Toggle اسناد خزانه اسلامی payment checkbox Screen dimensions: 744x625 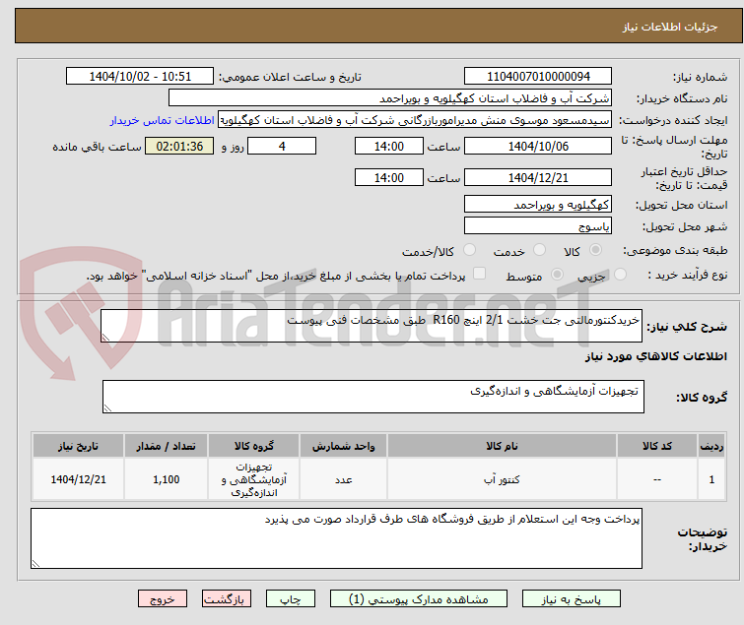click(480, 274)
